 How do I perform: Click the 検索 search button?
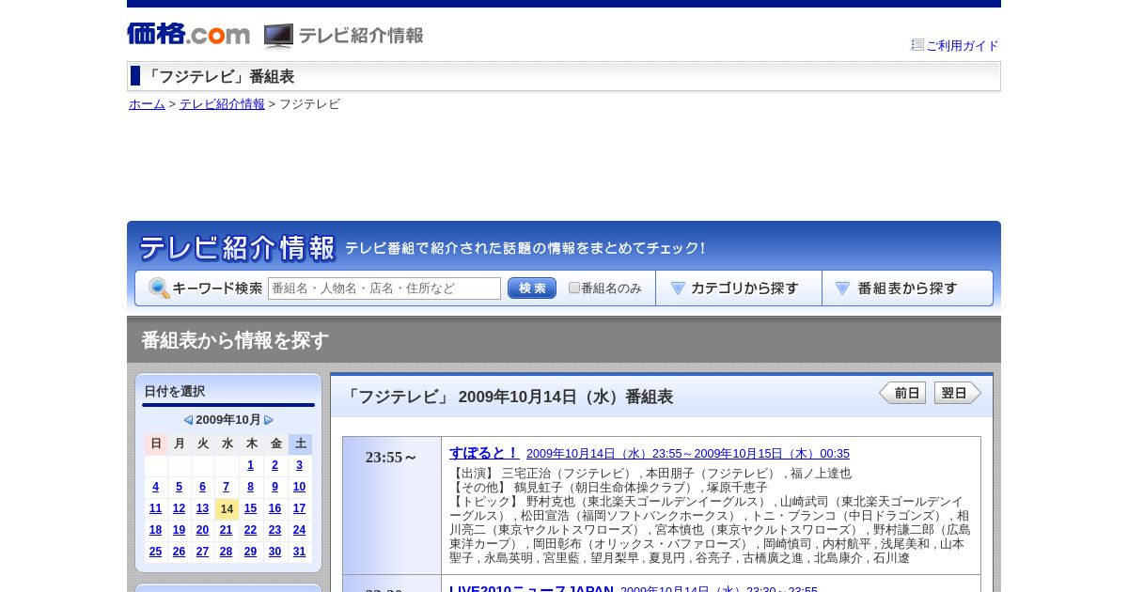pyautogui.click(x=532, y=288)
